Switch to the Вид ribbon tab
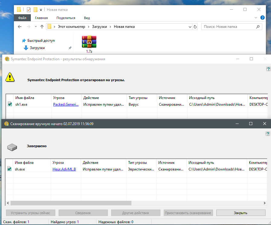 coord(87,18)
